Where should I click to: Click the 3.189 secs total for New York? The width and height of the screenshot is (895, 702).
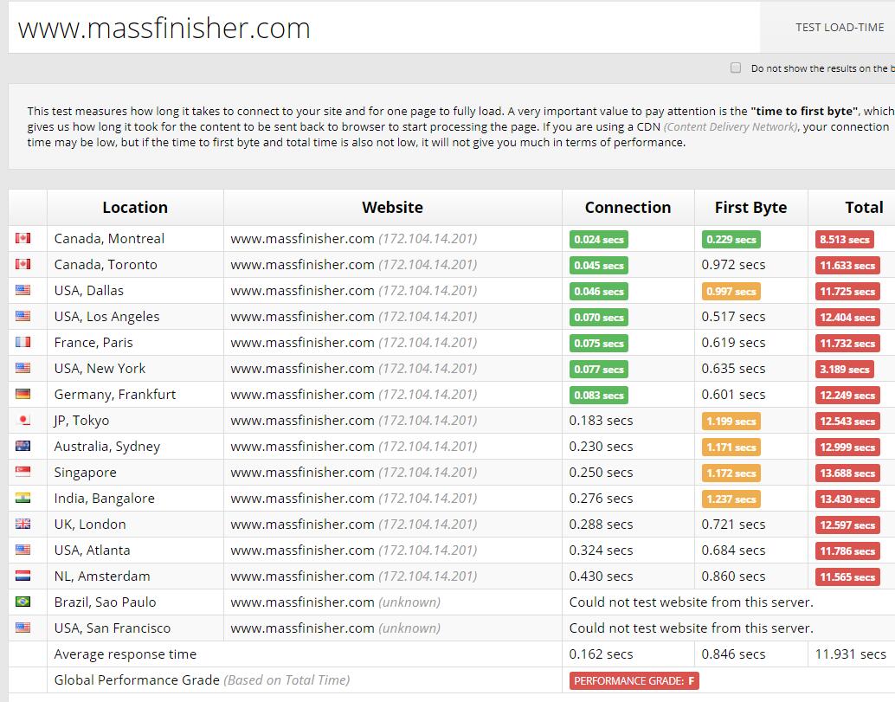point(845,370)
